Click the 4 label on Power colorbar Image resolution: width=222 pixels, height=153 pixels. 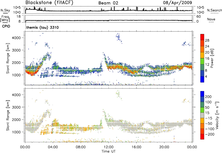point(206,76)
